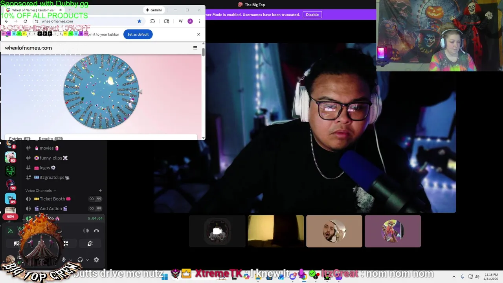Select the cowboy avatar participant tile

tap(393, 231)
